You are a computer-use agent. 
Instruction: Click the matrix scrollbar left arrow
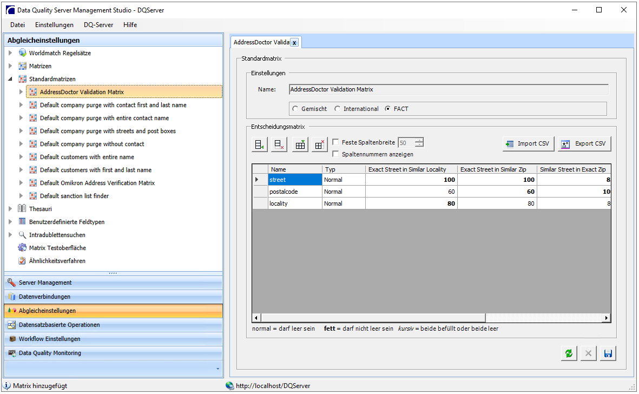256,318
